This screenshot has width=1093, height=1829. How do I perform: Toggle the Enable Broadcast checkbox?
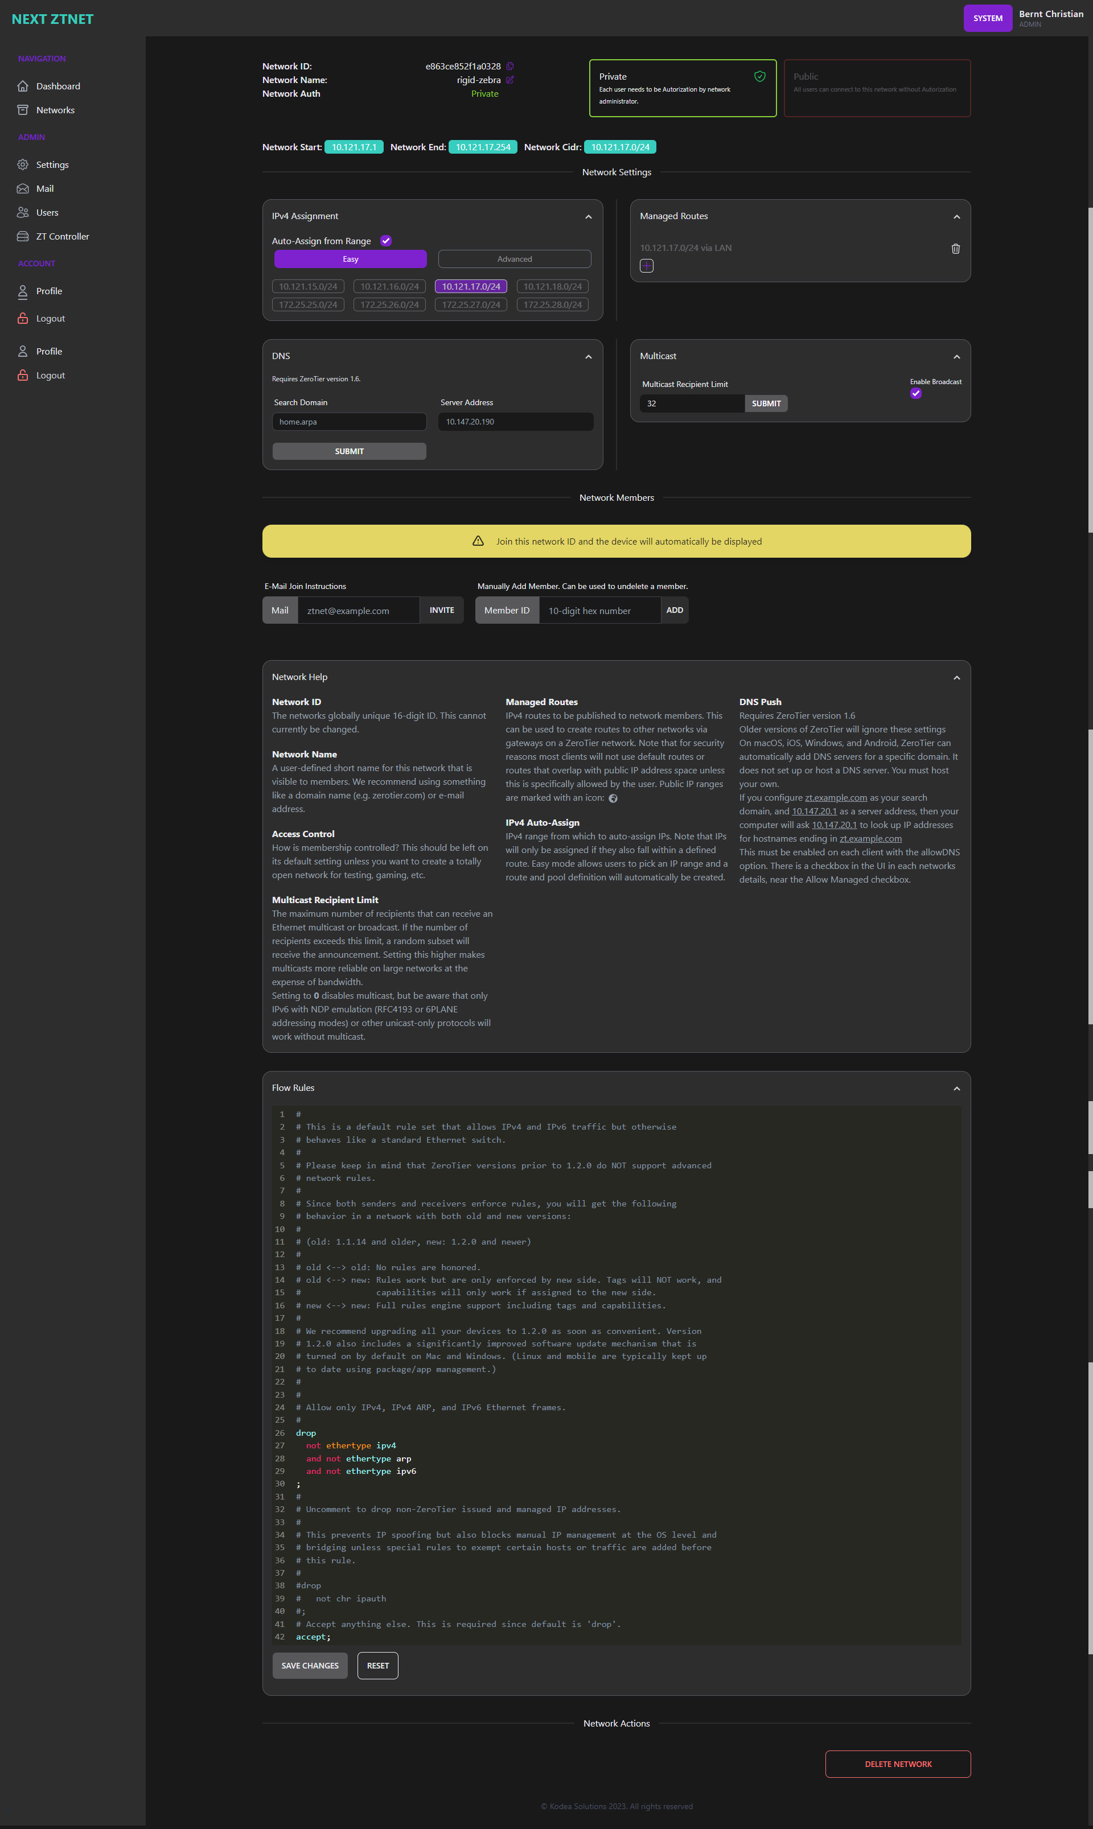[915, 393]
